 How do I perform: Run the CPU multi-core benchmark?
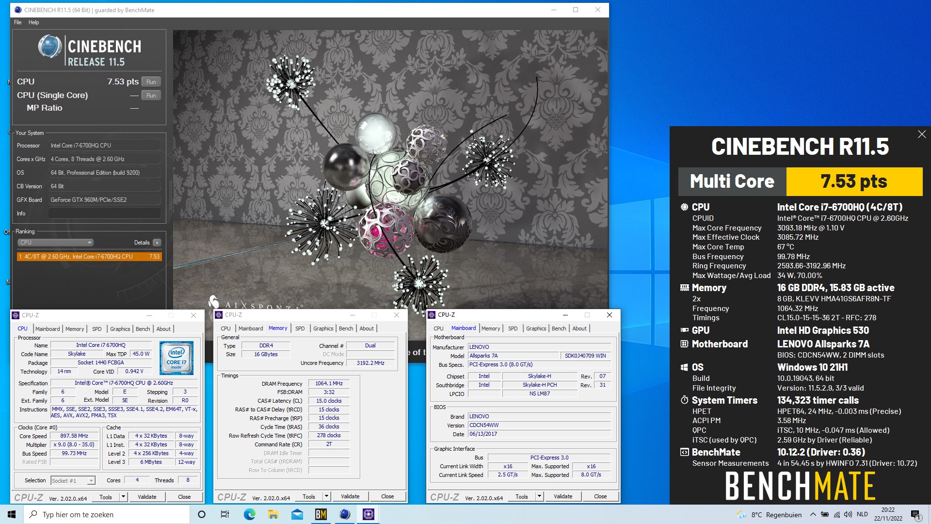[x=151, y=82]
